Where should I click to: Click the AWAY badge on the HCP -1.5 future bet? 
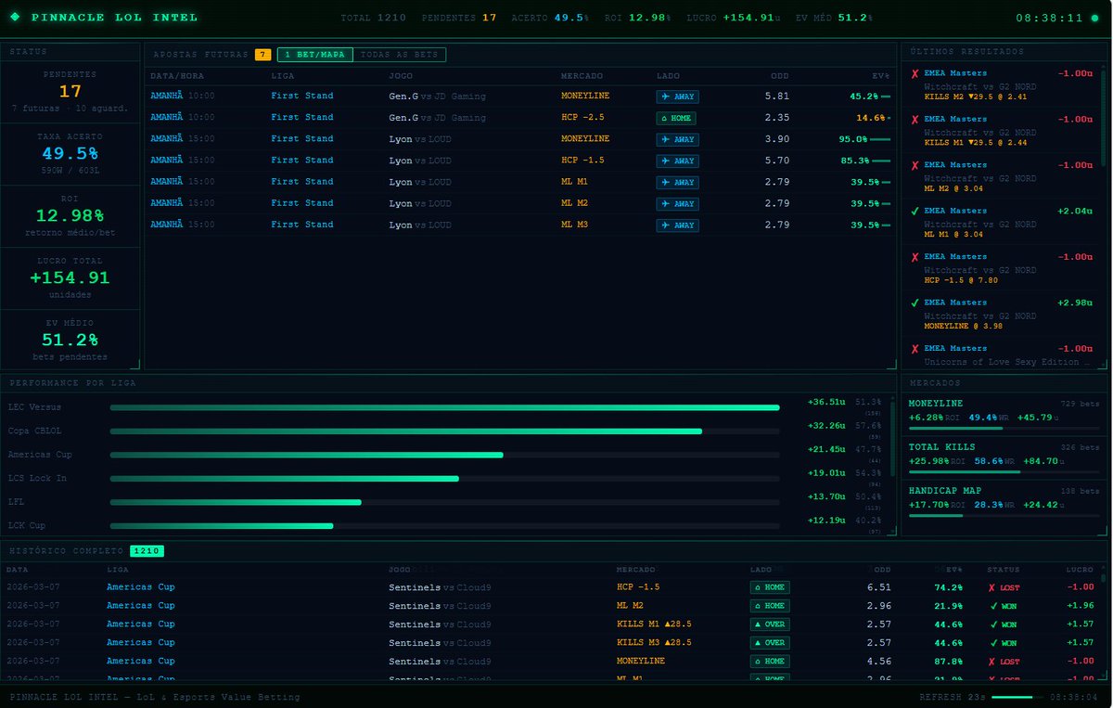[677, 161]
